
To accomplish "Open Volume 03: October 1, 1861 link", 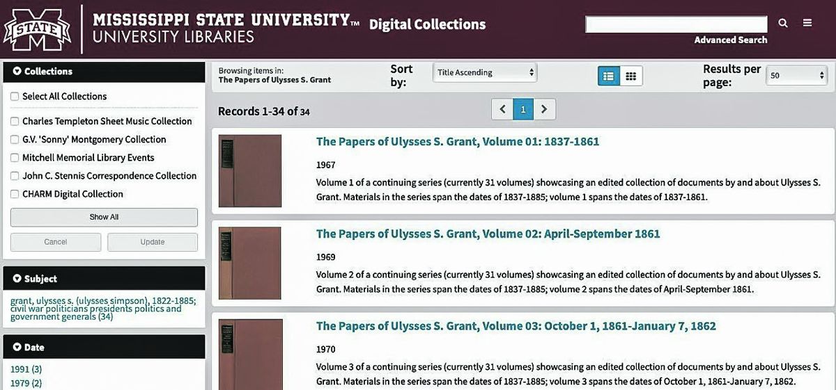I will [516, 326].
